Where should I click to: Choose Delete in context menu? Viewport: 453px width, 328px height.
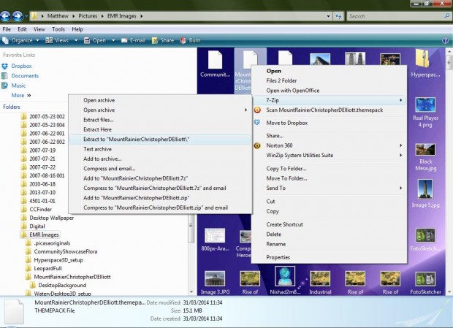(329, 234)
